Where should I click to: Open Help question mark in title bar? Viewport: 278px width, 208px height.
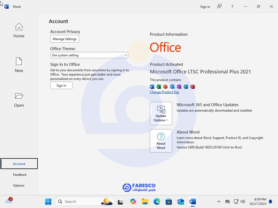232,7
